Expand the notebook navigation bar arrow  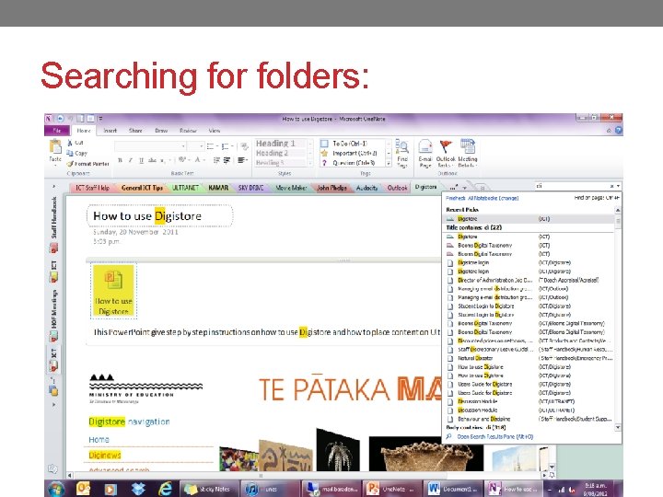click(x=53, y=186)
